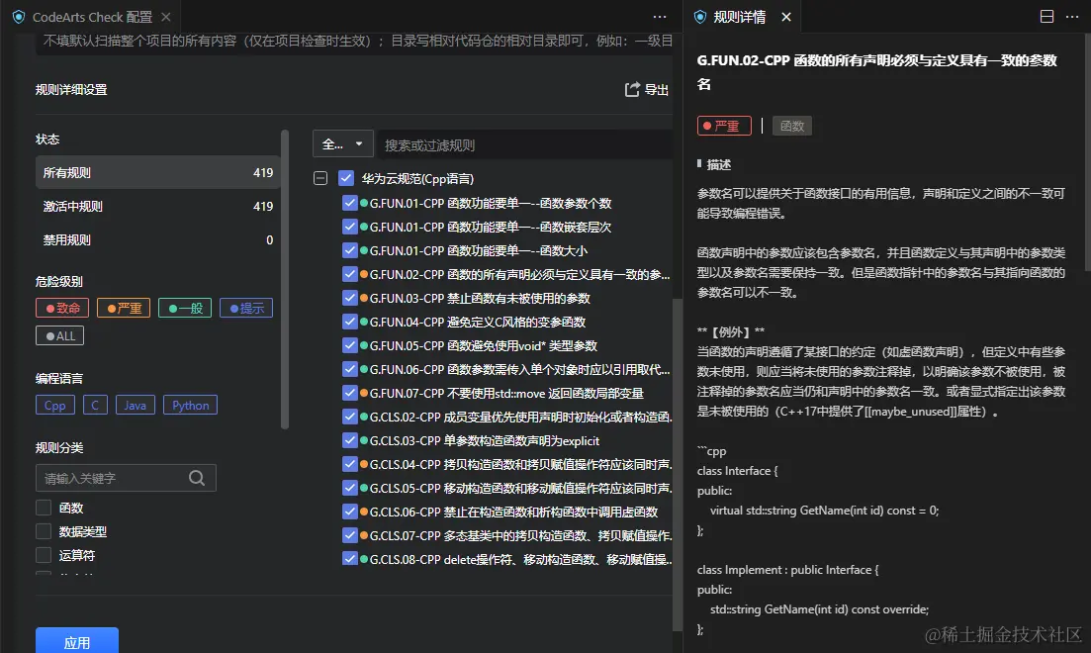Open rule G.FUN.02-CPP in the list
Viewport: 1091px width, 653px height.
519,274
